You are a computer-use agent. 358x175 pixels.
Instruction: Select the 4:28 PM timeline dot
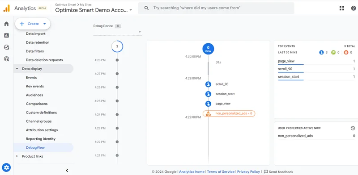point(117,60)
